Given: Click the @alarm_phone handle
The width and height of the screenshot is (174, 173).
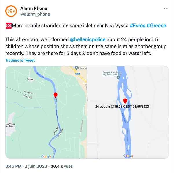Looking at the screenshot, I should click(x=35, y=14).
